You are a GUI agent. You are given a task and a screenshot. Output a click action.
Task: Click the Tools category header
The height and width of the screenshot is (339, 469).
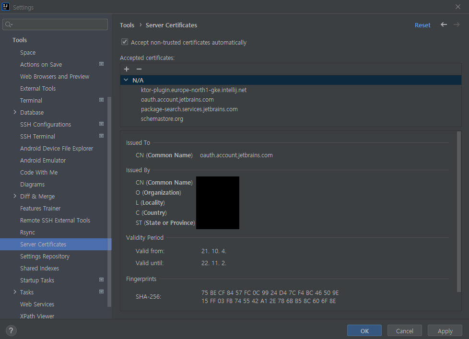pos(20,40)
